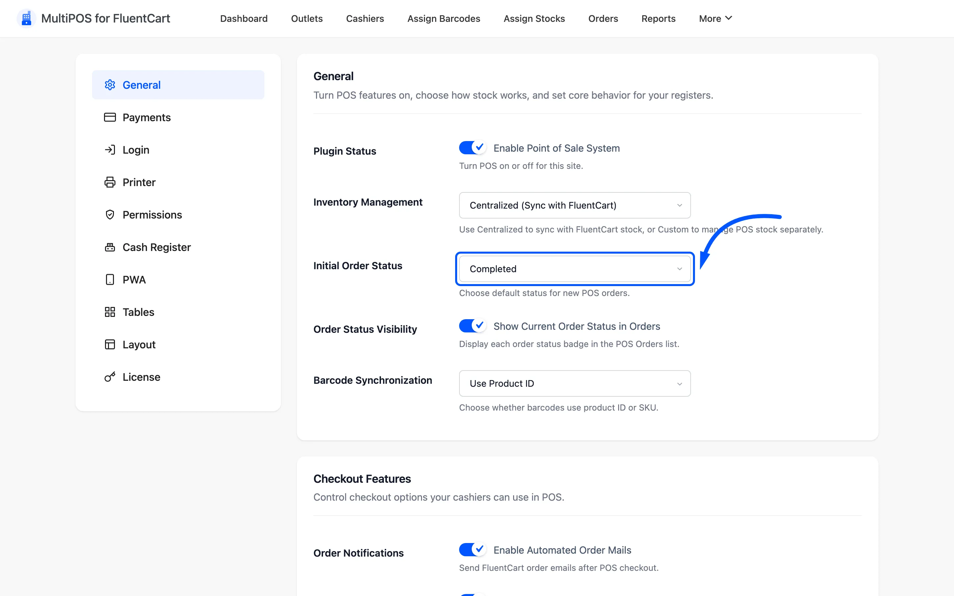Switch to Permissions settings
This screenshot has height=596, width=954.
click(178, 215)
